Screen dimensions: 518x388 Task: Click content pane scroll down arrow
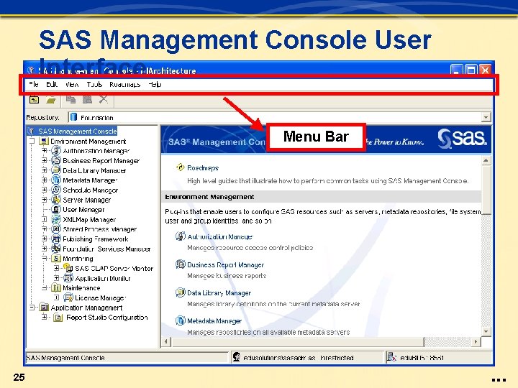click(486, 331)
